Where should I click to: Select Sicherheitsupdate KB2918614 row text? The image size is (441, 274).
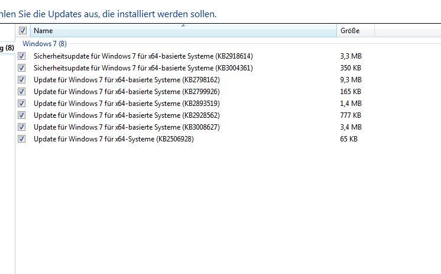tap(143, 56)
